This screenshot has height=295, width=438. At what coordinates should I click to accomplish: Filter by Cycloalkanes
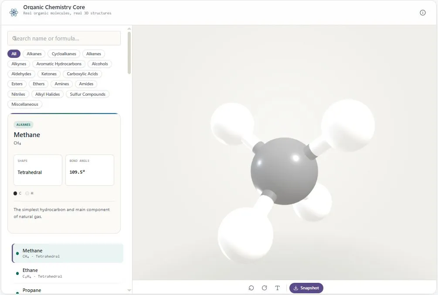(64, 54)
